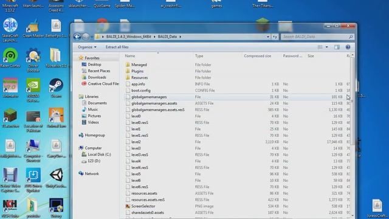Select the level5 file
The height and width of the screenshot is (219, 389).
(x=136, y=174)
